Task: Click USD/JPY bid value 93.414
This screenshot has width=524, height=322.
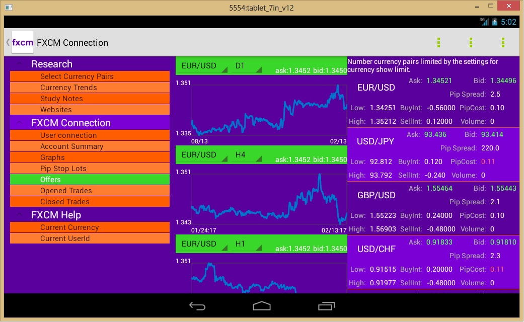Action: 492,134
